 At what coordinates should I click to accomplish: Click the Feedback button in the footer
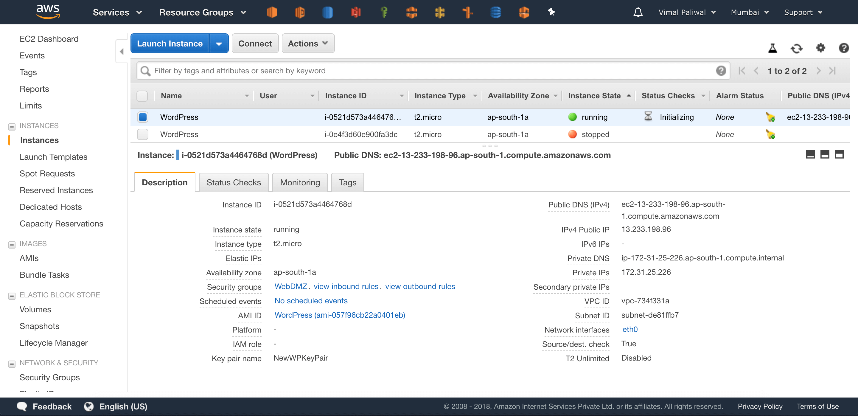44,407
